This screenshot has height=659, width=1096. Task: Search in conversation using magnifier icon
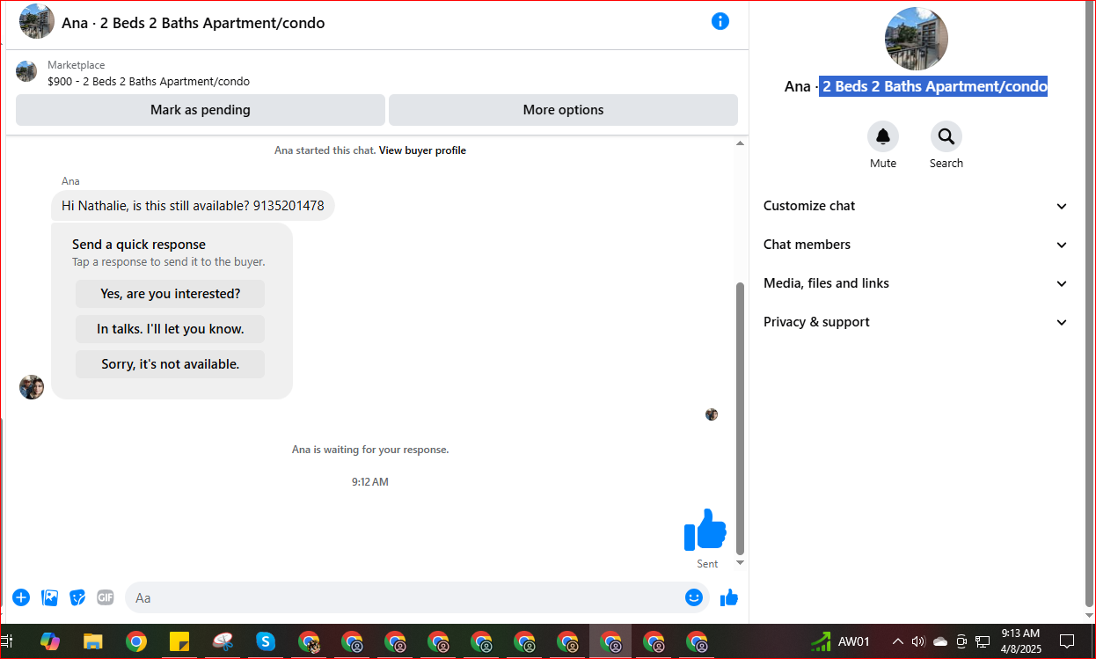[x=946, y=136]
